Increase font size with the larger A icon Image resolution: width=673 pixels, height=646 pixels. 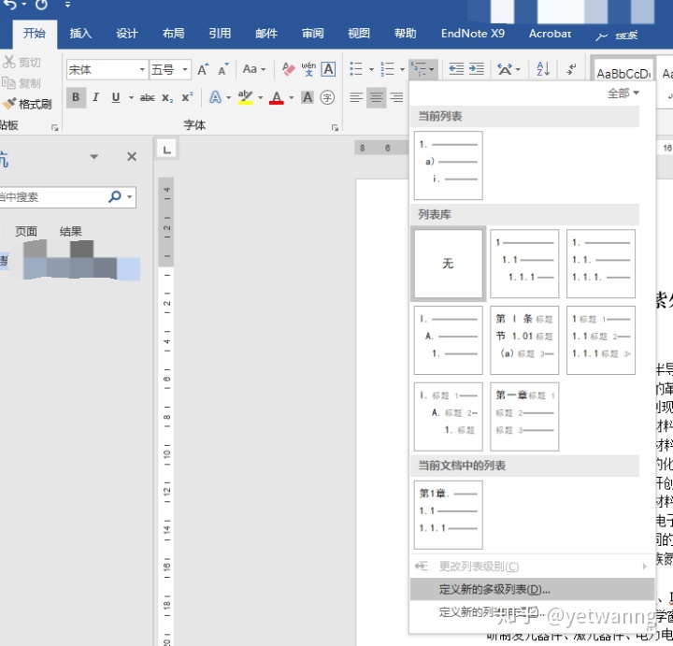pos(203,69)
